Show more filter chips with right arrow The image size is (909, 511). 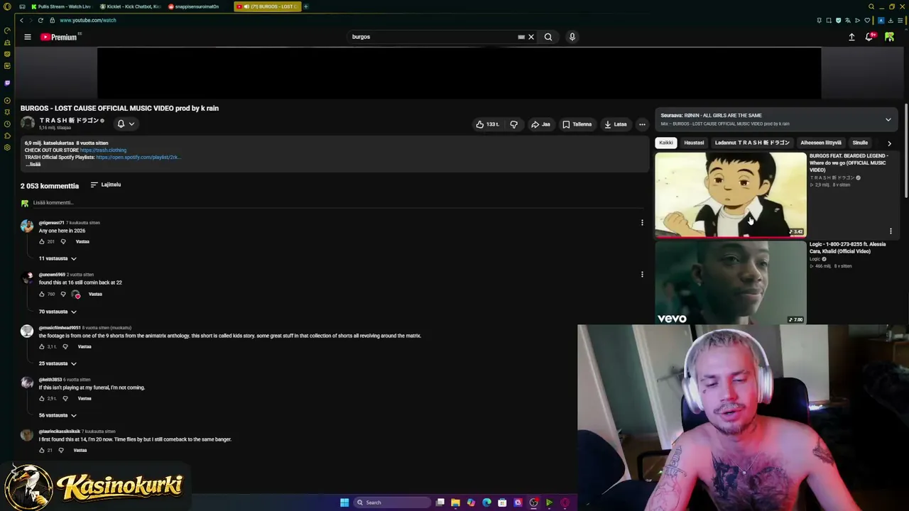[889, 143]
